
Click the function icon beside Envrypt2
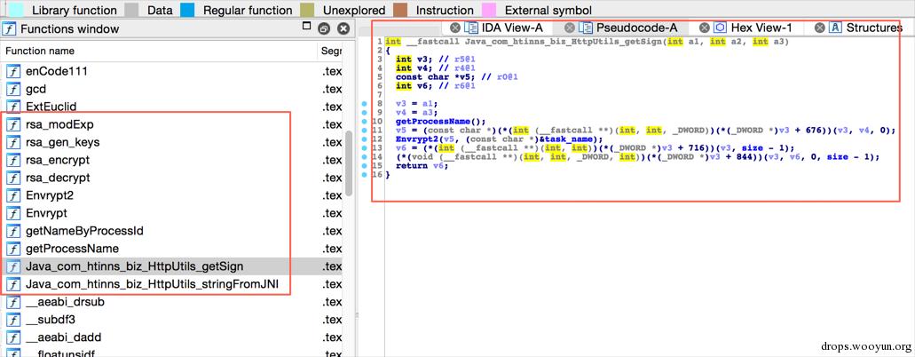pyautogui.click(x=13, y=195)
